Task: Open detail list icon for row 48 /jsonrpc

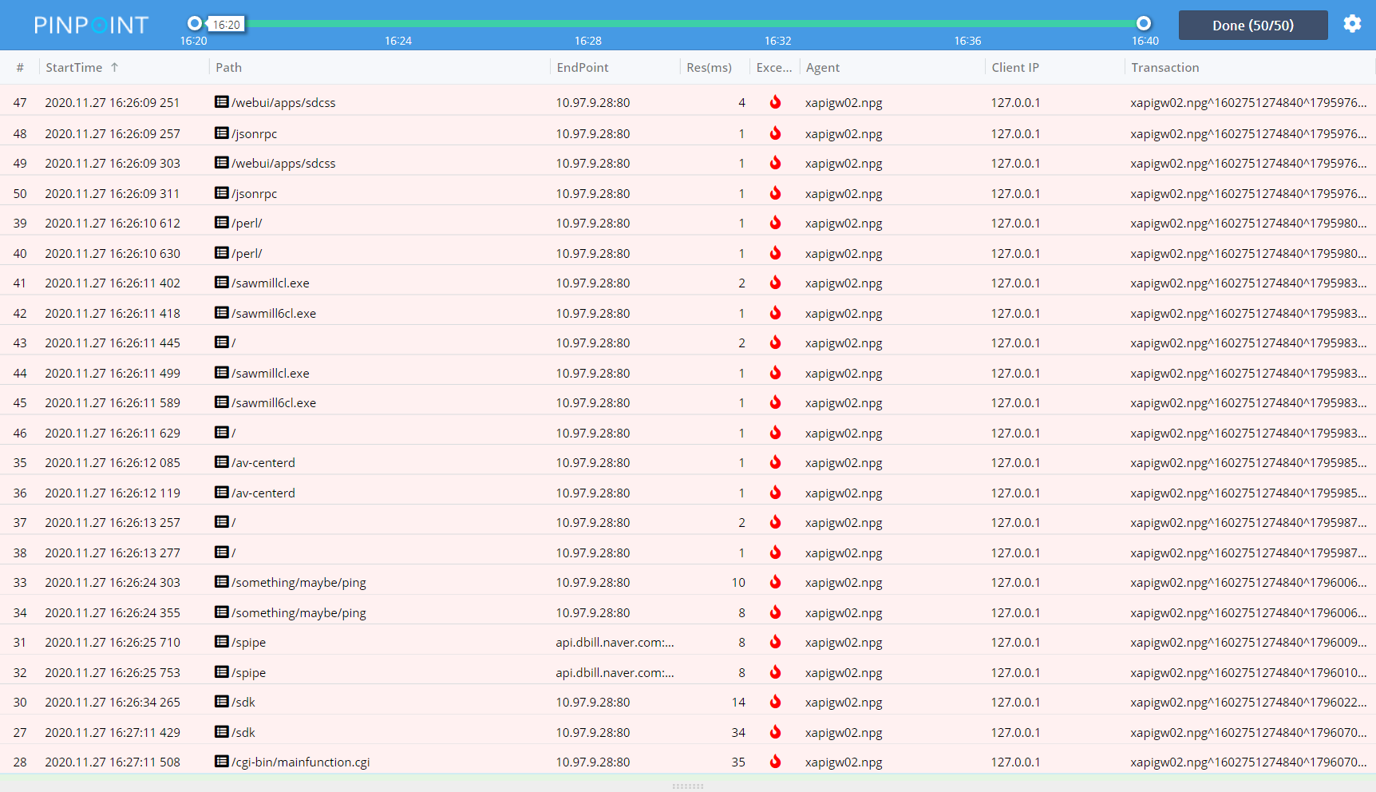Action: (222, 133)
